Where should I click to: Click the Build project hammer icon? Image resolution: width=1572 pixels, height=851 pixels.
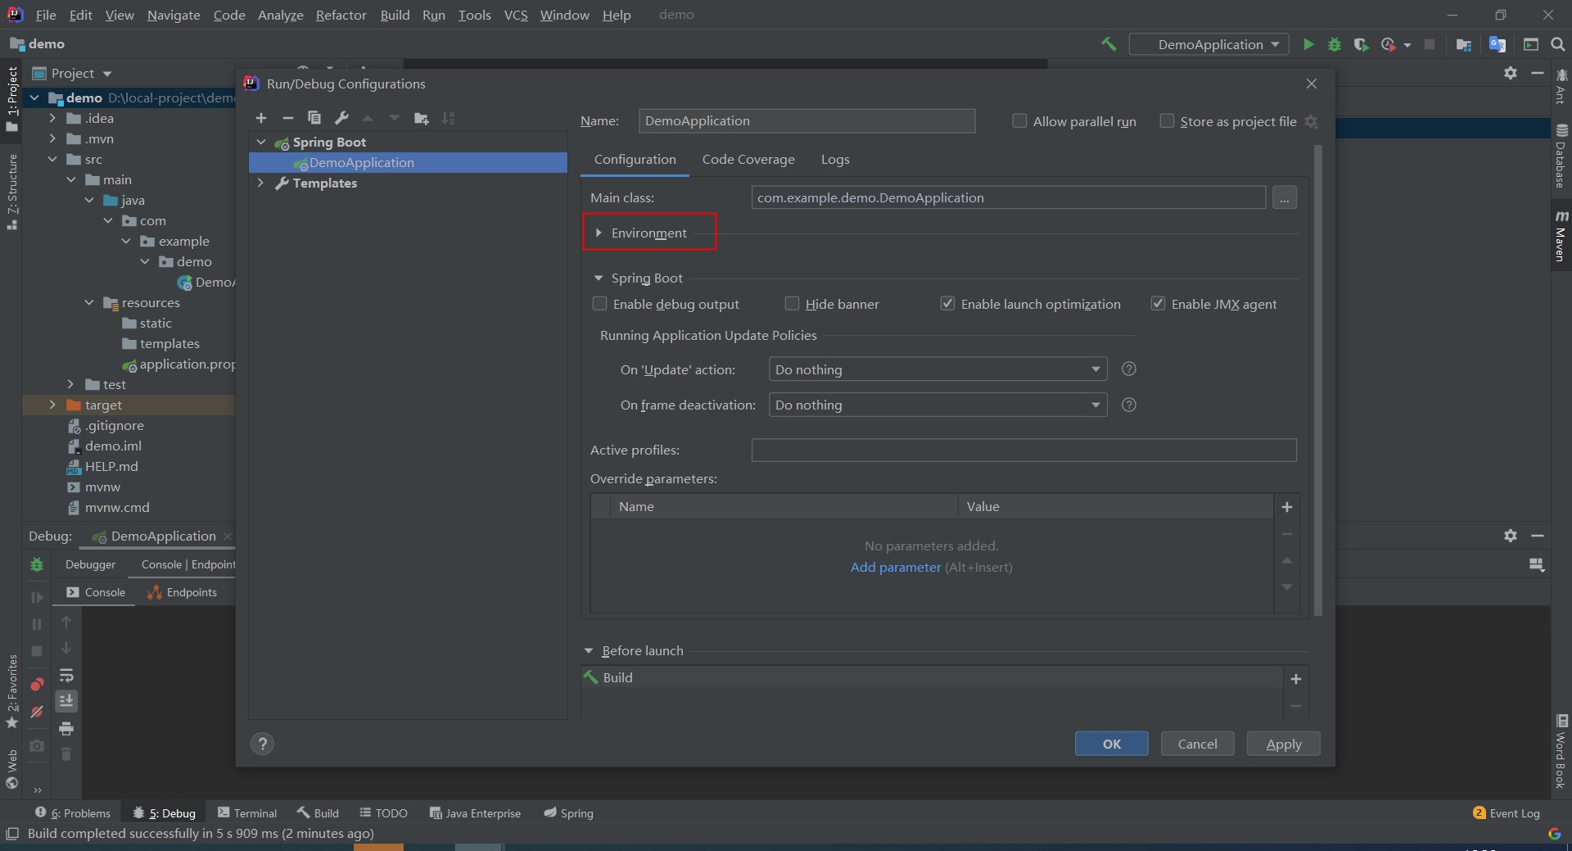tap(1109, 44)
